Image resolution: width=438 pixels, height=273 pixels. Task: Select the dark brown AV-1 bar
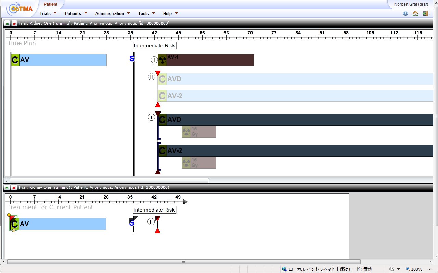tap(206, 60)
